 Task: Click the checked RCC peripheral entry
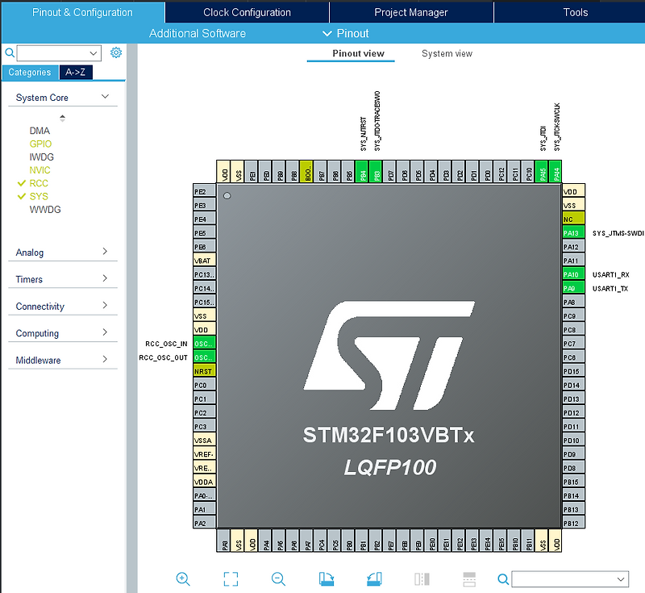(x=39, y=183)
